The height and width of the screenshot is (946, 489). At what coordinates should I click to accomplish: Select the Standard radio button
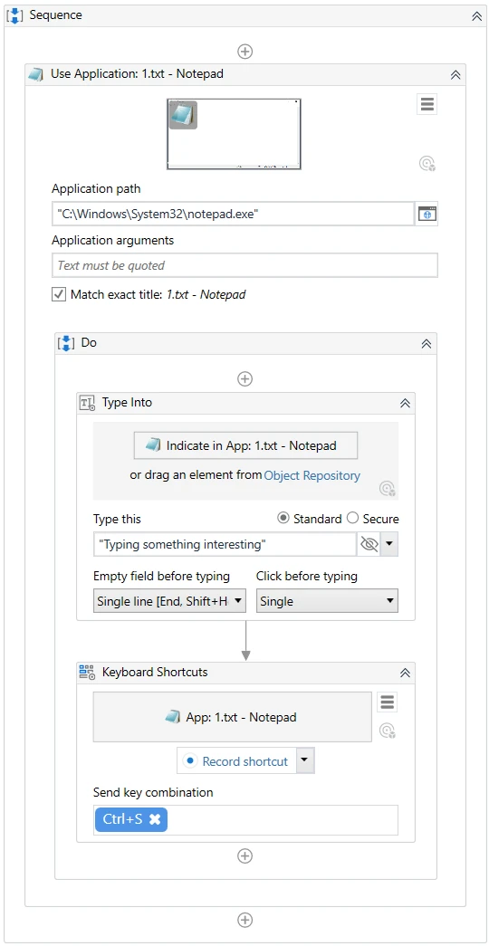282,518
